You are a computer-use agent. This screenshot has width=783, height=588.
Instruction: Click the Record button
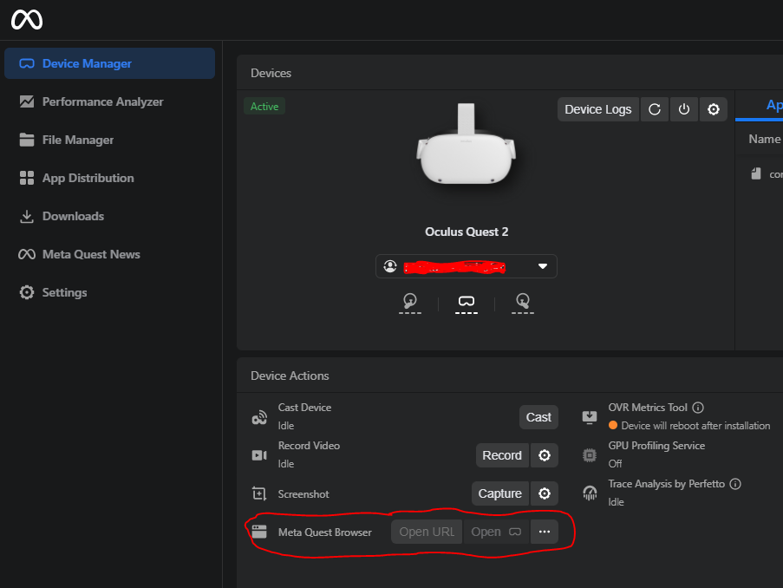(x=502, y=455)
